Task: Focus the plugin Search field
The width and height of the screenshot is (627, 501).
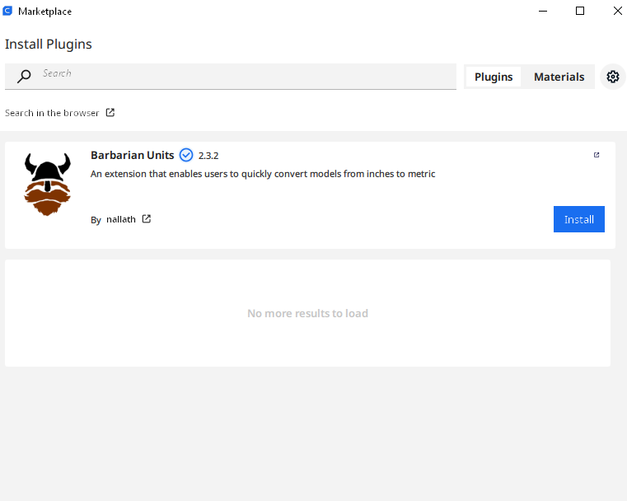Action: [231, 76]
